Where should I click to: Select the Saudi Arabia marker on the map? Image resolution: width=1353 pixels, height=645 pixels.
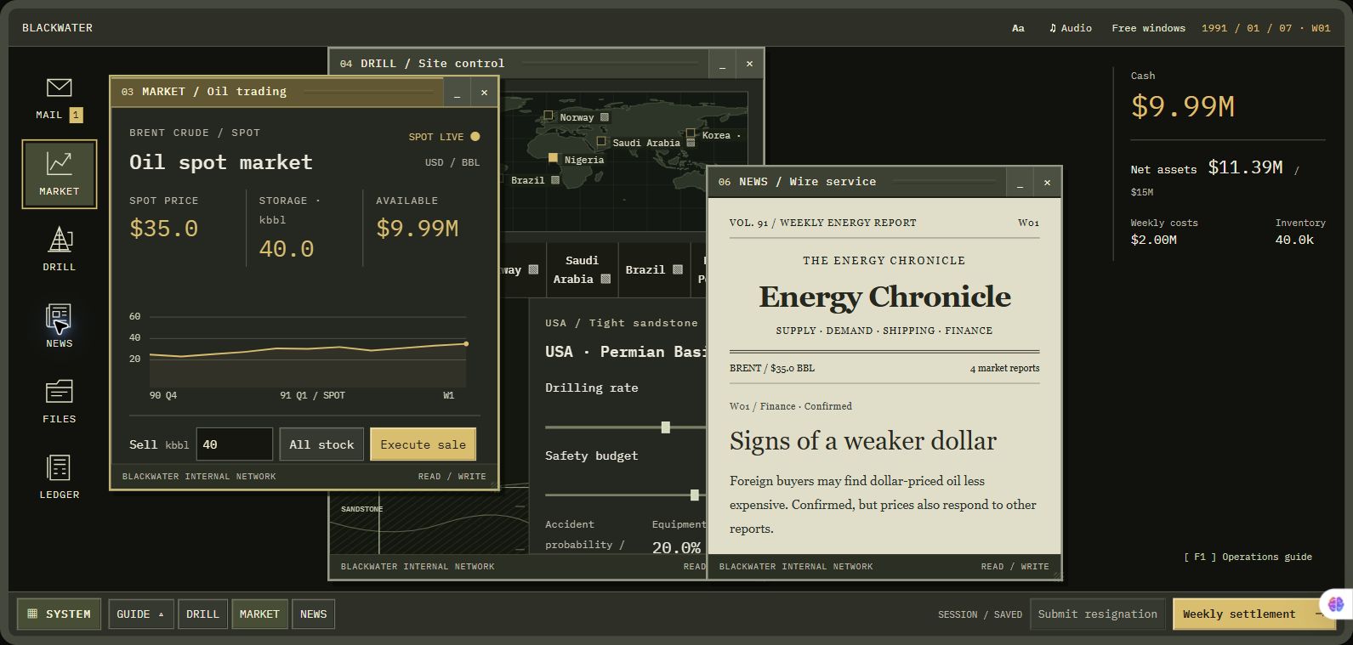pyautogui.click(x=601, y=141)
